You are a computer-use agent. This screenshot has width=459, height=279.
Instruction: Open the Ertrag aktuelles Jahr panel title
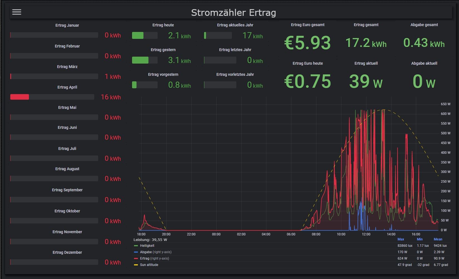[x=235, y=25]
